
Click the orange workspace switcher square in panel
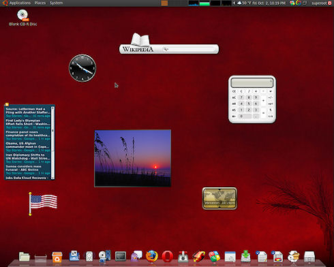click(164, 3)
